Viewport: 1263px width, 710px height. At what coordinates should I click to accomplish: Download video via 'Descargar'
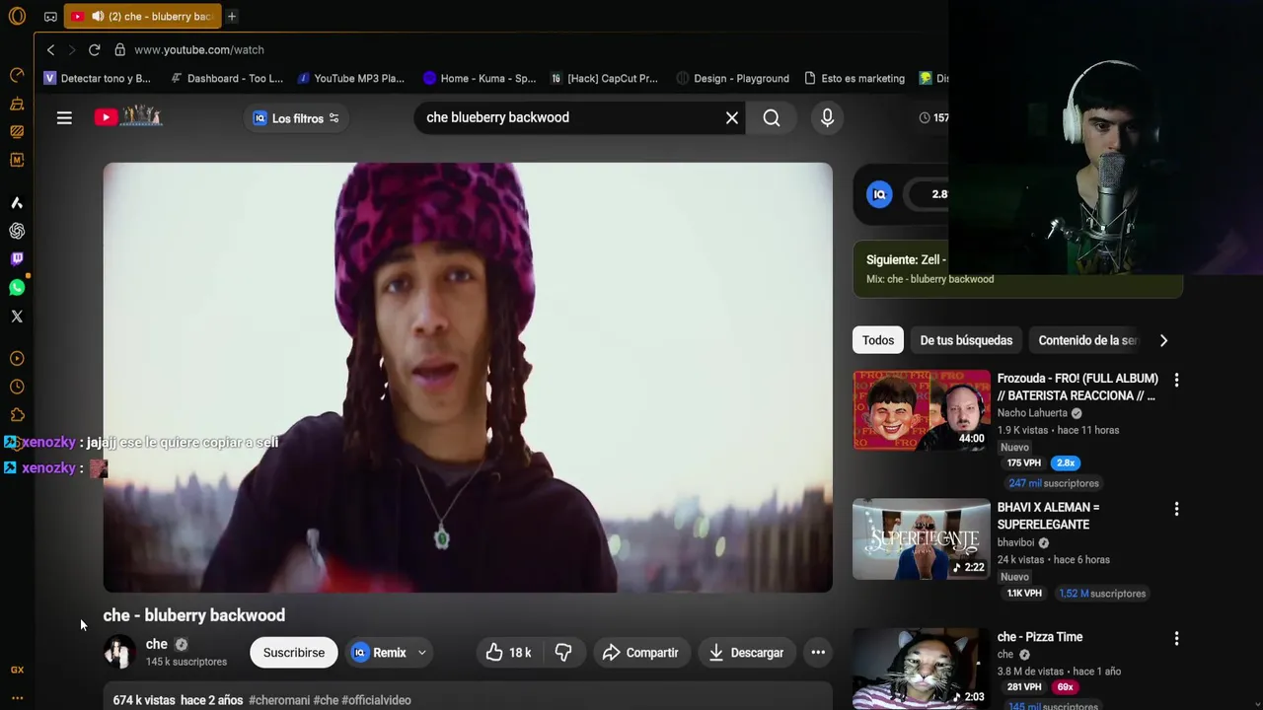tap(746, 652)
